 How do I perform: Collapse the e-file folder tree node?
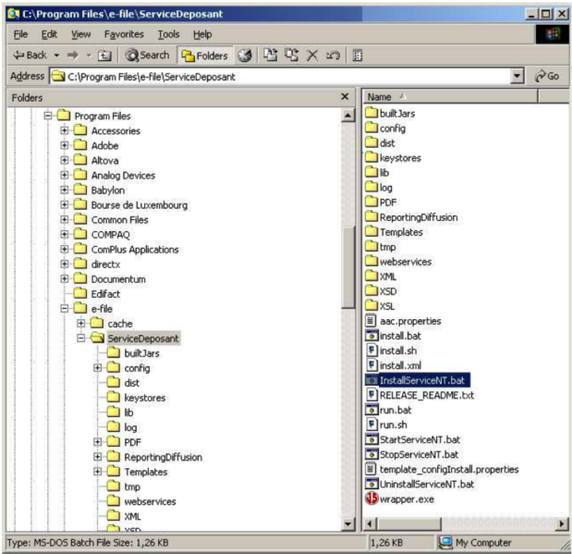65,307
